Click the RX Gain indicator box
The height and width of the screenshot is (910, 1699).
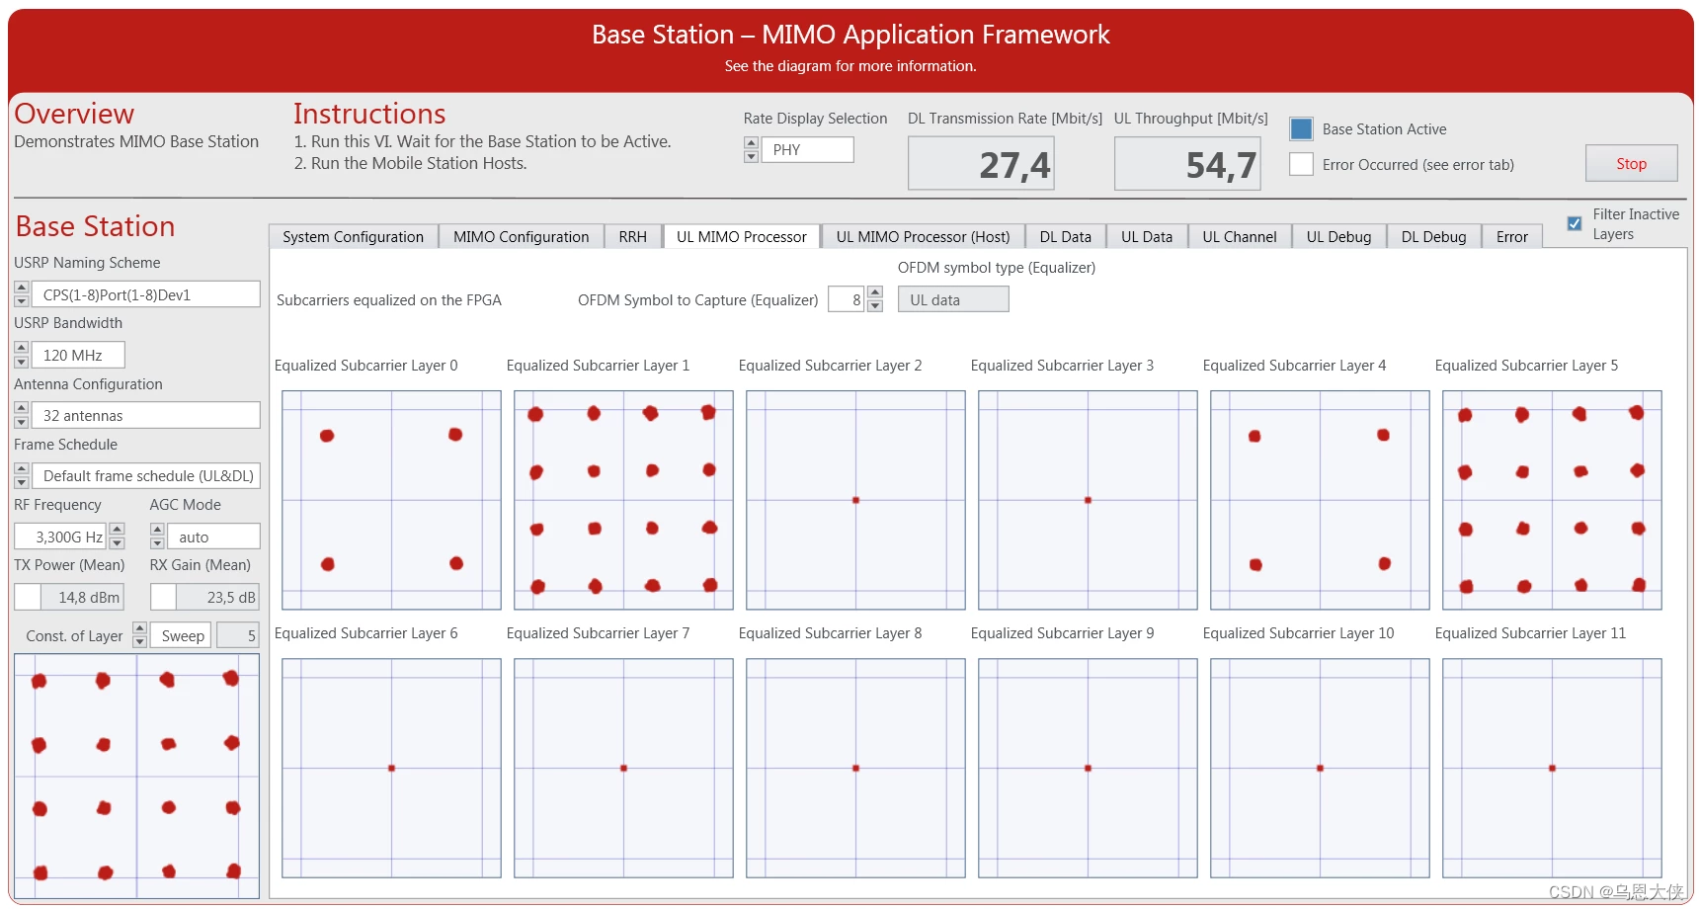coord(163,597)
